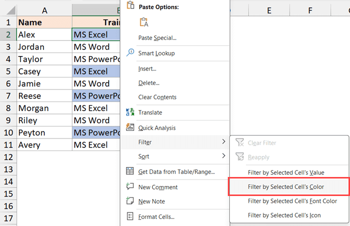Image resolution: width=350 pixels, height=226 pixels.
Task: Choose Clear Contents menu entry
Action: (157, 97)
